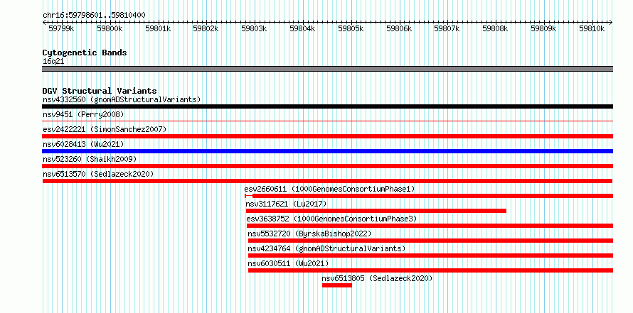Screen dimensions: 633x313
Task: Click the nsv4234764 red variant bar
Action: [430, 256]
